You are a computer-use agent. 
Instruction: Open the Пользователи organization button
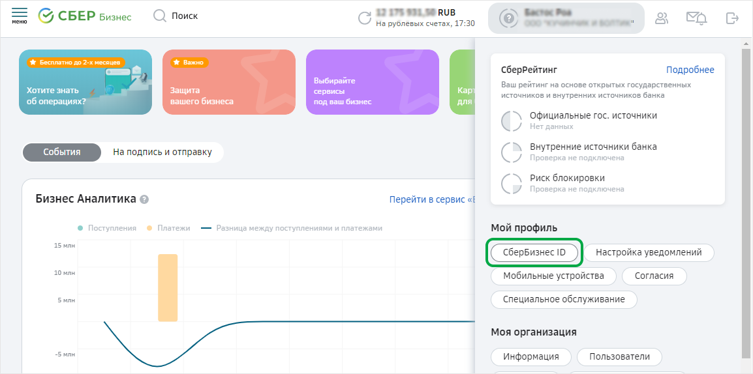pos(624,357)
